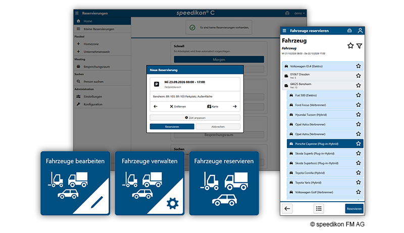Collapse the 01067 Dresden location group

(x=323, y=76)
